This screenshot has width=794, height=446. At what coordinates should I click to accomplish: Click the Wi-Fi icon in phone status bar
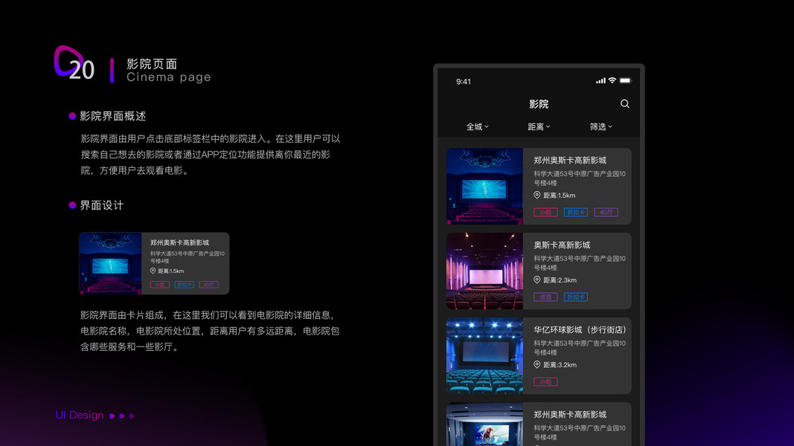pyautogui.click(x=612, y=81)
